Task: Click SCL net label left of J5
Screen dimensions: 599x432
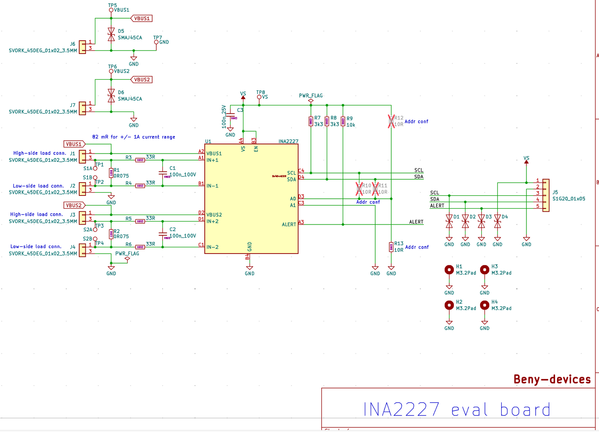Action: pyautogui.click(x=434, y=193)
